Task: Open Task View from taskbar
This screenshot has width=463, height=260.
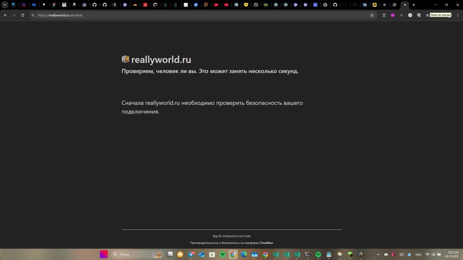Action: [x=170, y=254]
